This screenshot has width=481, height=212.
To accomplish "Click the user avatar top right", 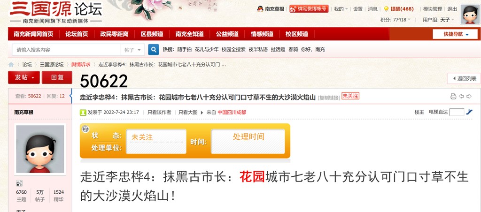I will coord(470,15).
